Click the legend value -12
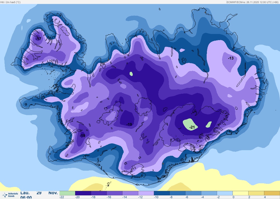 tap(140, 197)
